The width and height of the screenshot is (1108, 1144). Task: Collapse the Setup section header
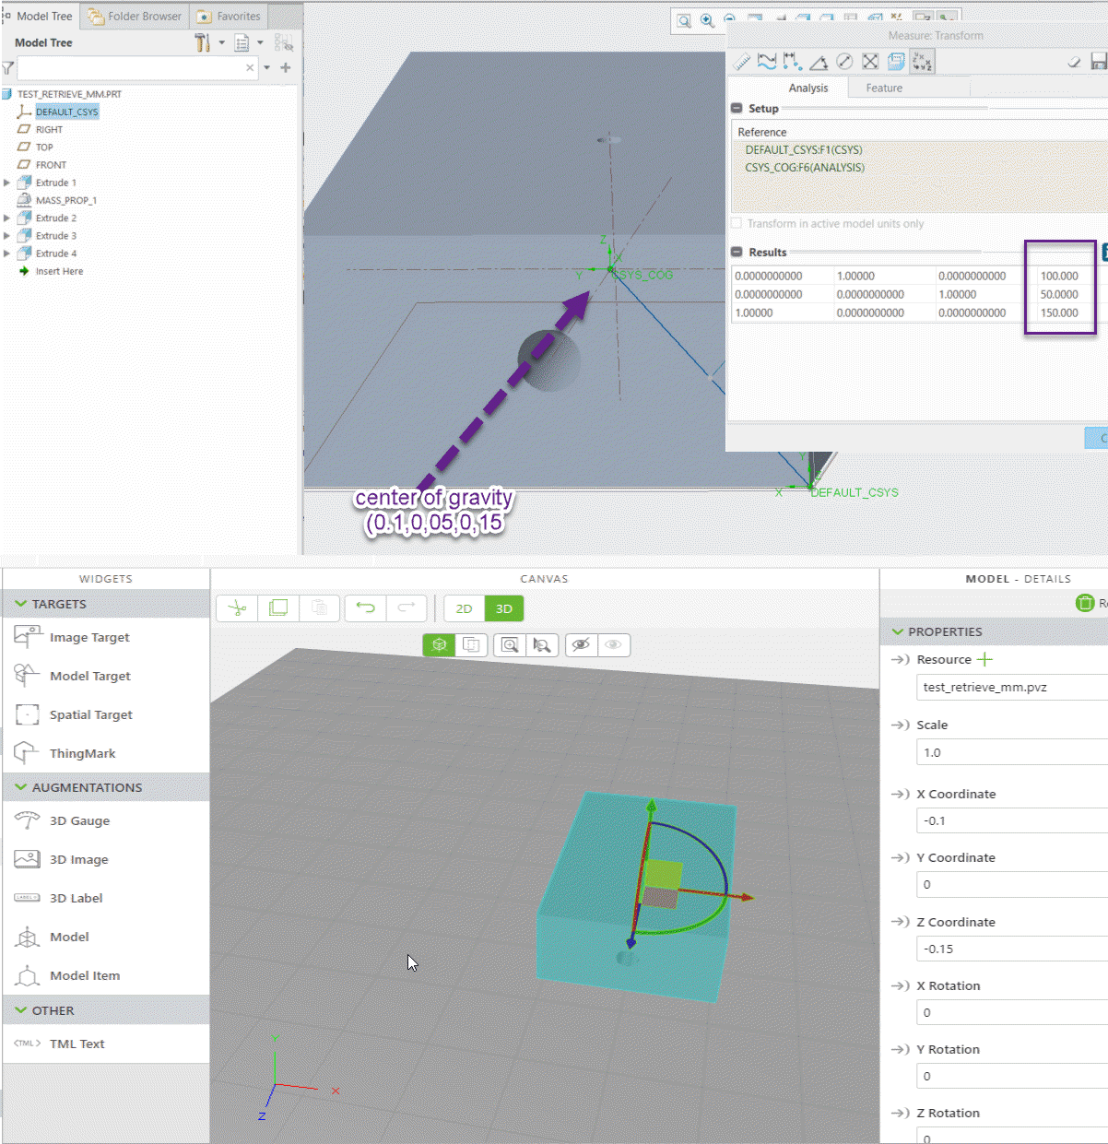(737, 108)
